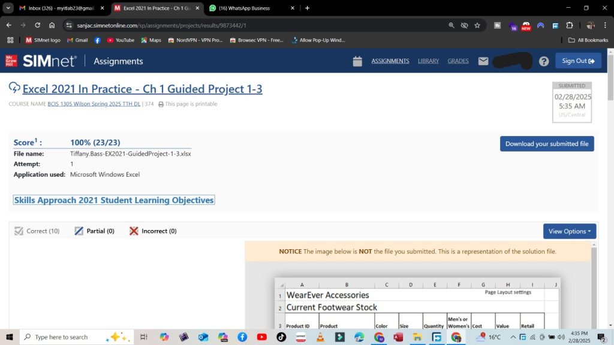Click the volume speaker tray icon
614x345 pixels.
click(561, 337)
